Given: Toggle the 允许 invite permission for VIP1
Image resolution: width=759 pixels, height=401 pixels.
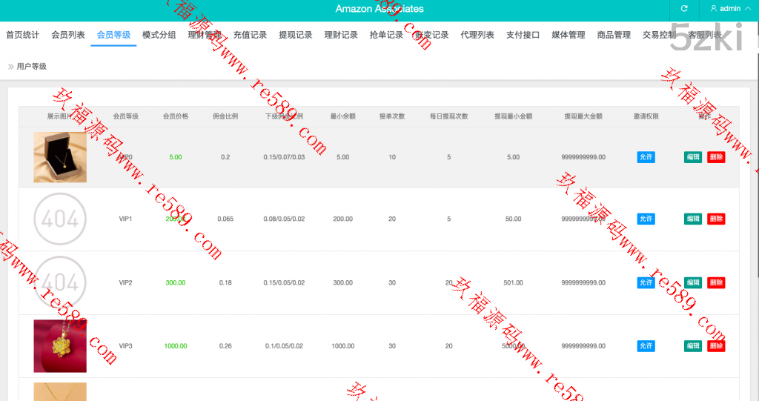Looking at the screenshot, I should tap(646, 219).
